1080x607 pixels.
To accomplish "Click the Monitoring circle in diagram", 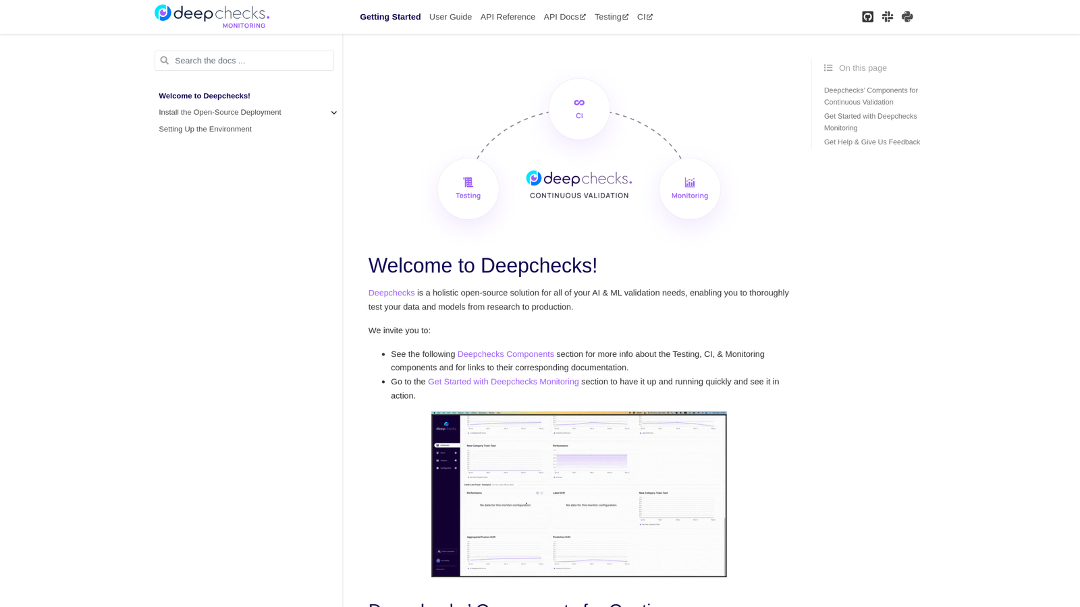I will 690,189.
